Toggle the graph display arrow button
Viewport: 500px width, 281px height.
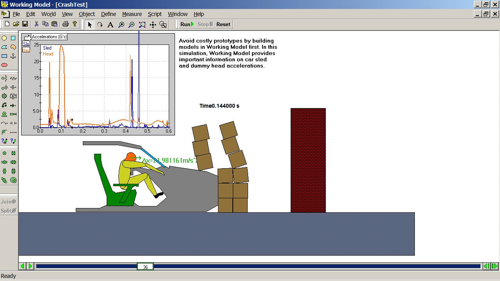(27, 37)
